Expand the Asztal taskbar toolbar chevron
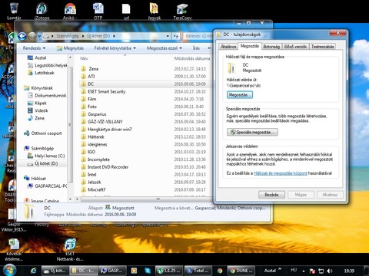369x276 pixels. pyautogui.click(x=280, y=269)
